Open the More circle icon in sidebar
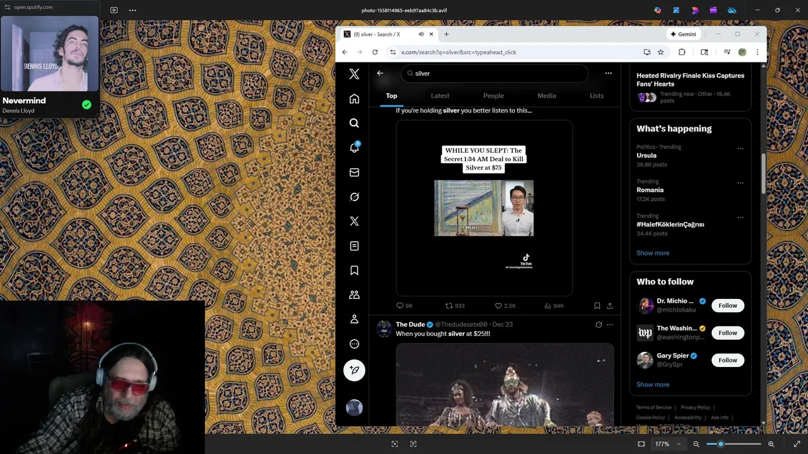 354,344
